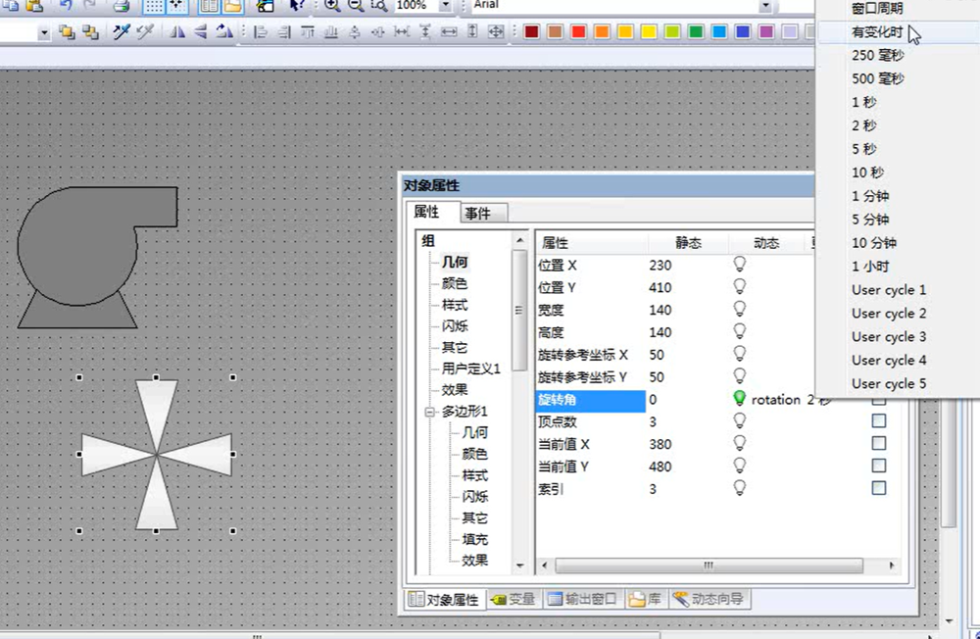Viewport: 980px width, 639px height.
Task: Tick the indirect checkbox in 索引 row
Action: [879, 487]
